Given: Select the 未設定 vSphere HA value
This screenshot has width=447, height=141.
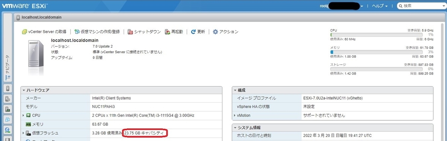Looking at the screenshot, I should (x=309, y=107).
